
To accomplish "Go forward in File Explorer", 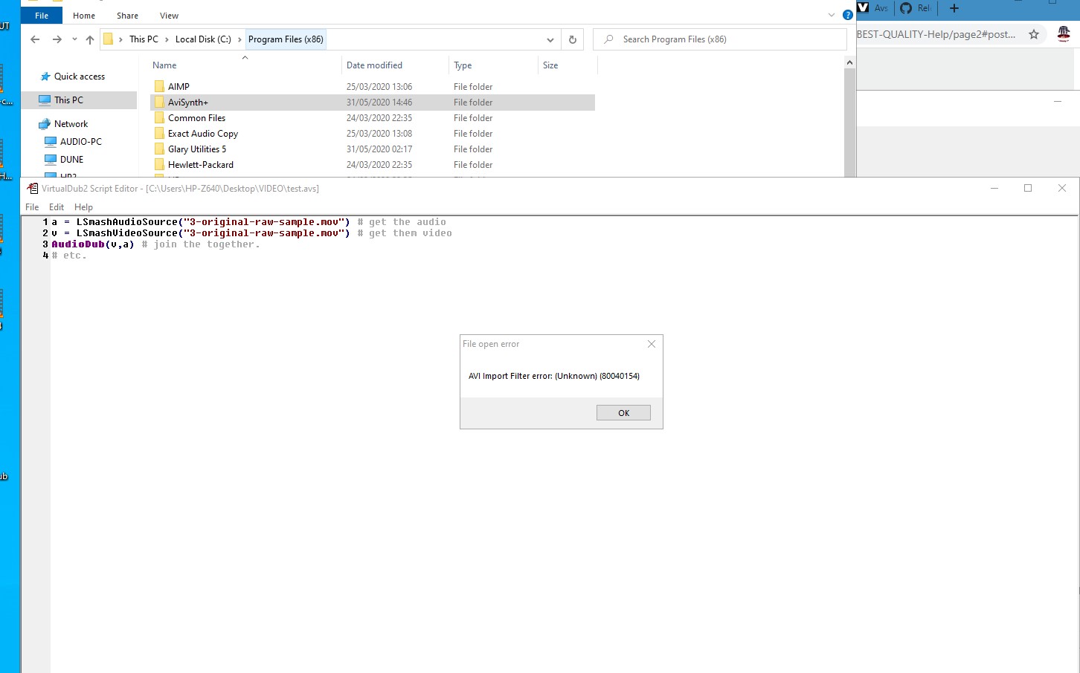I will [x=57, y=39].
